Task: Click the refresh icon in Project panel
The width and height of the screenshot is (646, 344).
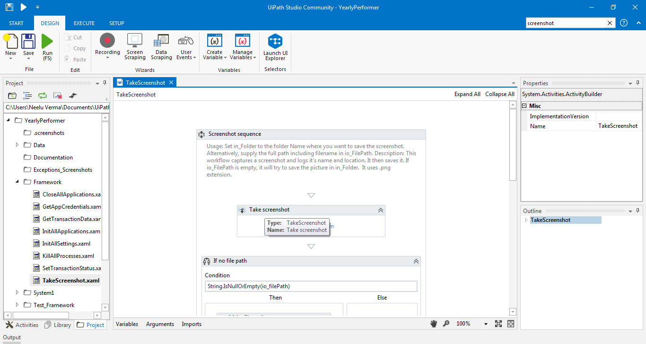Action: click(x=43, y=96)
